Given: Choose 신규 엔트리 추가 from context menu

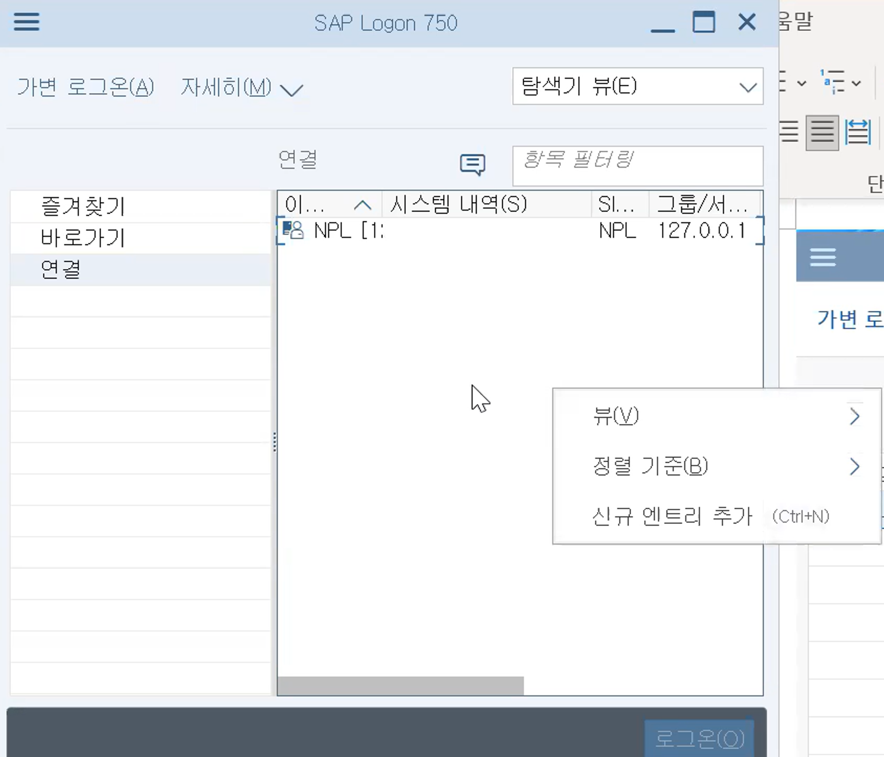Looking at the screenshot, I should click(x=717, y=517).
